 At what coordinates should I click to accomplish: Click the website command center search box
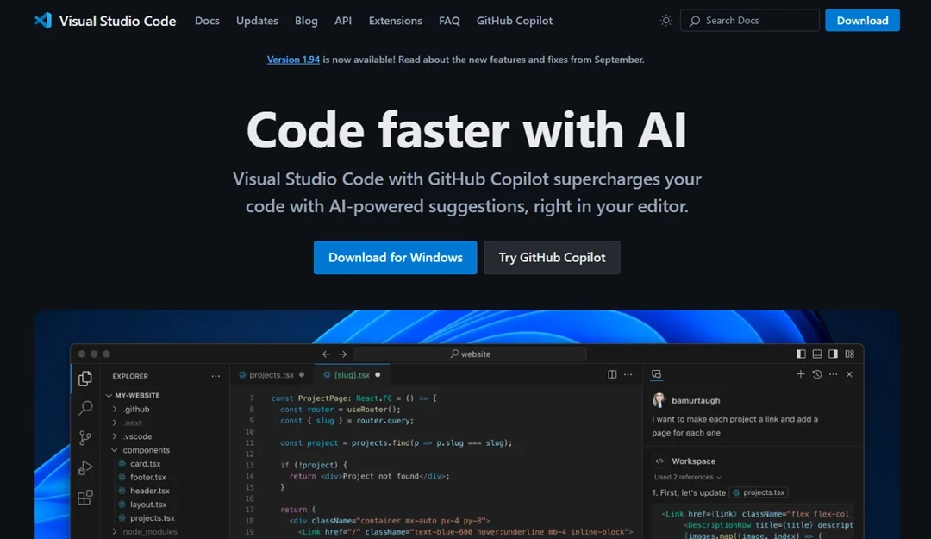[471, 354]
